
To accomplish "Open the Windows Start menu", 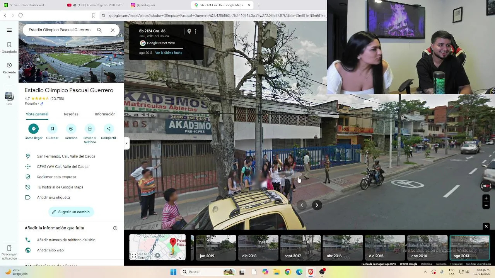I will click(x=173, y=272).
